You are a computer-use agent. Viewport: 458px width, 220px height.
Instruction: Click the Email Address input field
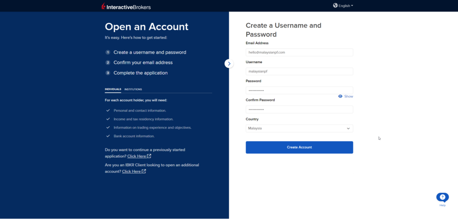[x=299, y=52]
